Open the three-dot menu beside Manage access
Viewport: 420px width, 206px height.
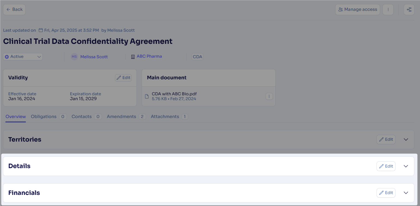[x=388, y=9]
